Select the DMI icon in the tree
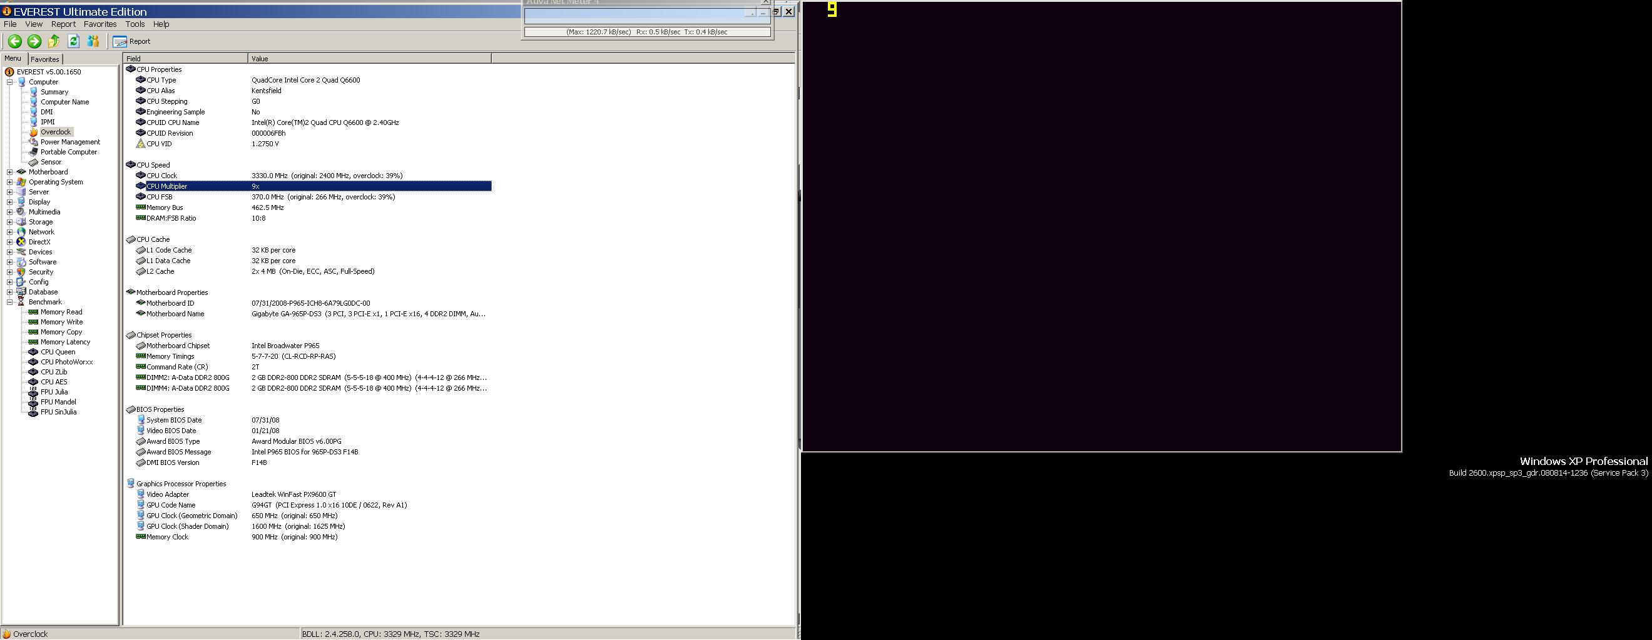The width and height of the screenshot is (1652, 640). point(33,112)
